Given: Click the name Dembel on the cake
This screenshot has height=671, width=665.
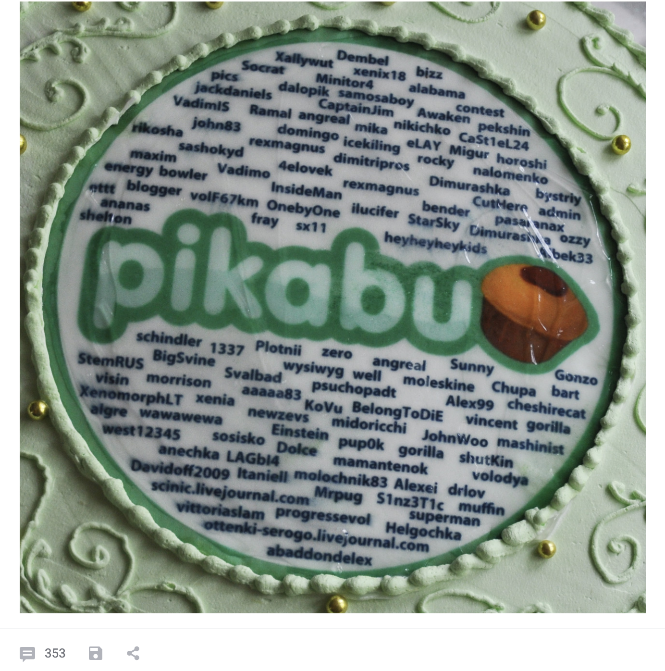Looking at the screenshot, I should 363,58.
